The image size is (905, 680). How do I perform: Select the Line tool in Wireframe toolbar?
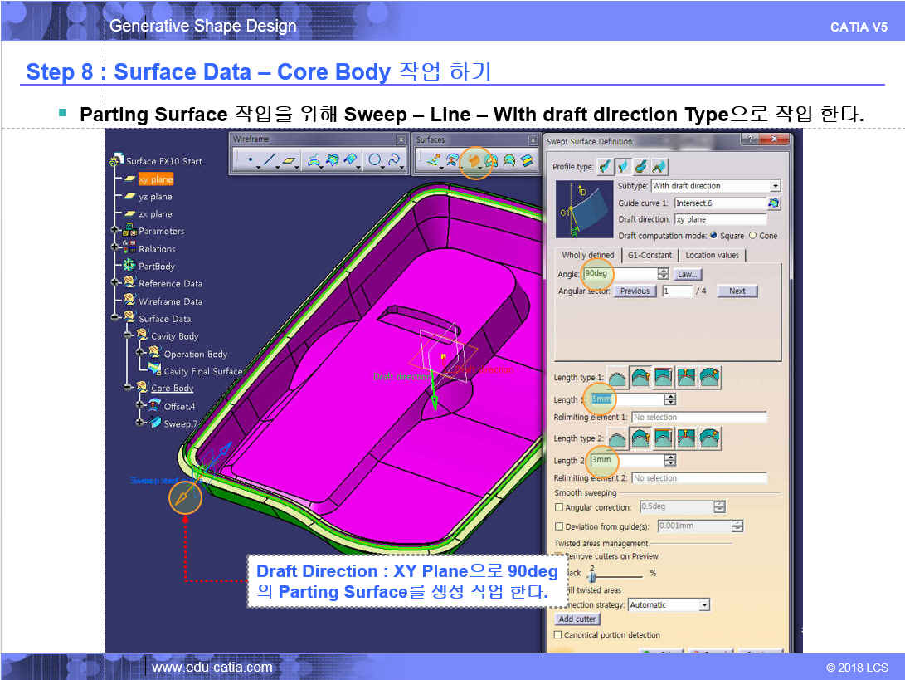pyautogui.click(x=270, y=159)
